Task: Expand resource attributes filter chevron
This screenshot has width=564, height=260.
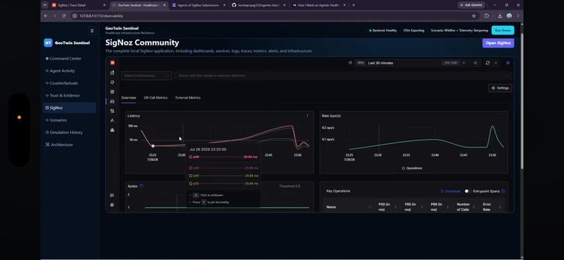Action: point(507,75)
